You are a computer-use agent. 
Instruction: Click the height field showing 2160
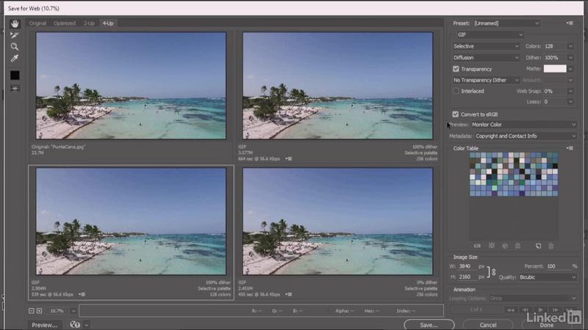(467, 277)
